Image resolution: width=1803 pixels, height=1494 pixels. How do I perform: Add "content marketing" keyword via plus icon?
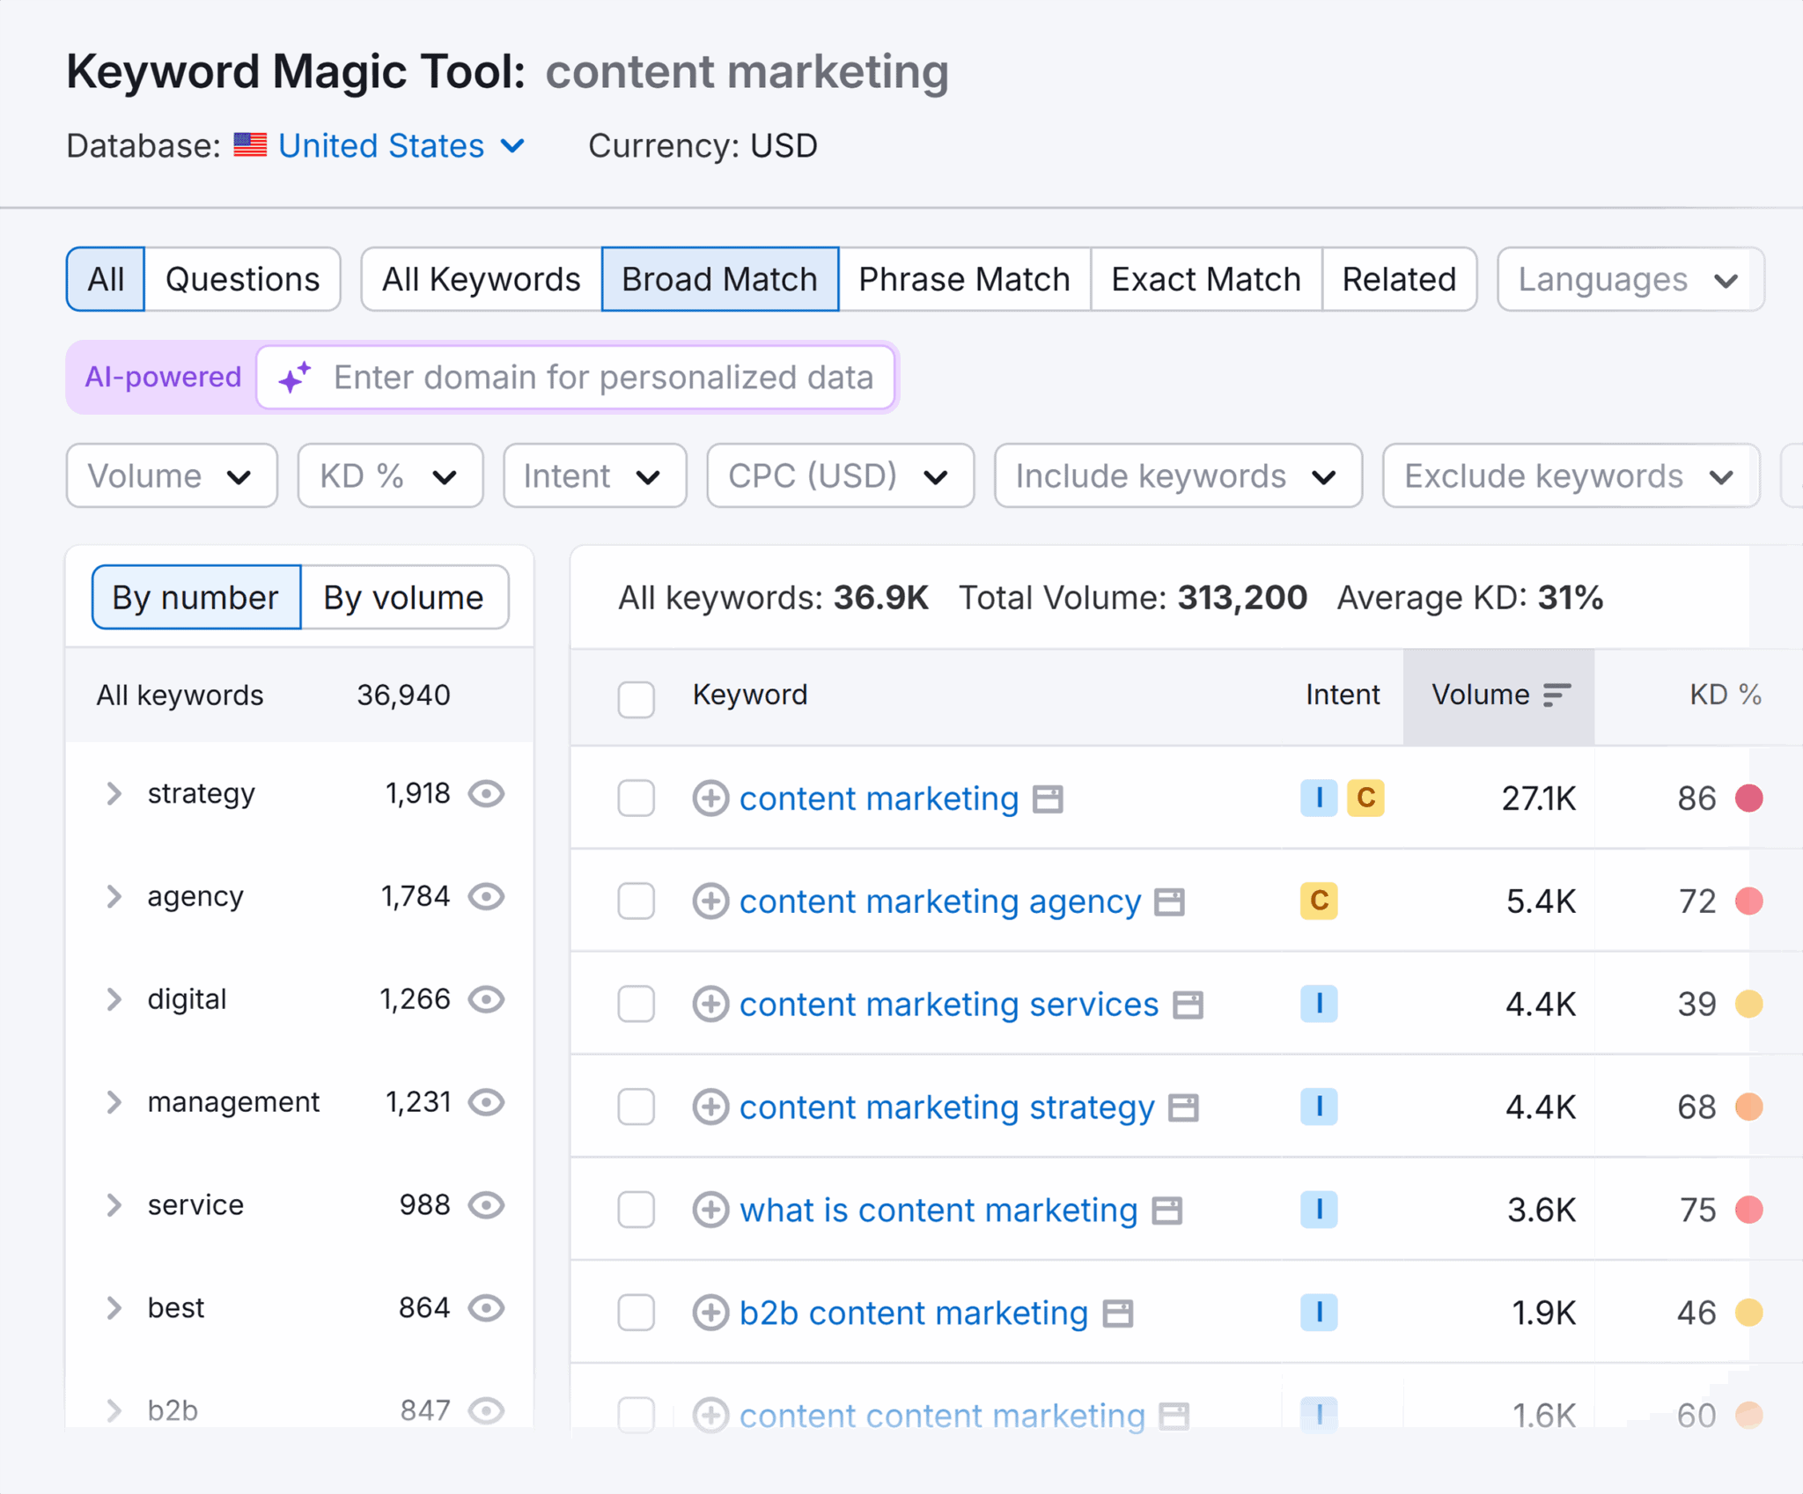(x=710, y=799)
